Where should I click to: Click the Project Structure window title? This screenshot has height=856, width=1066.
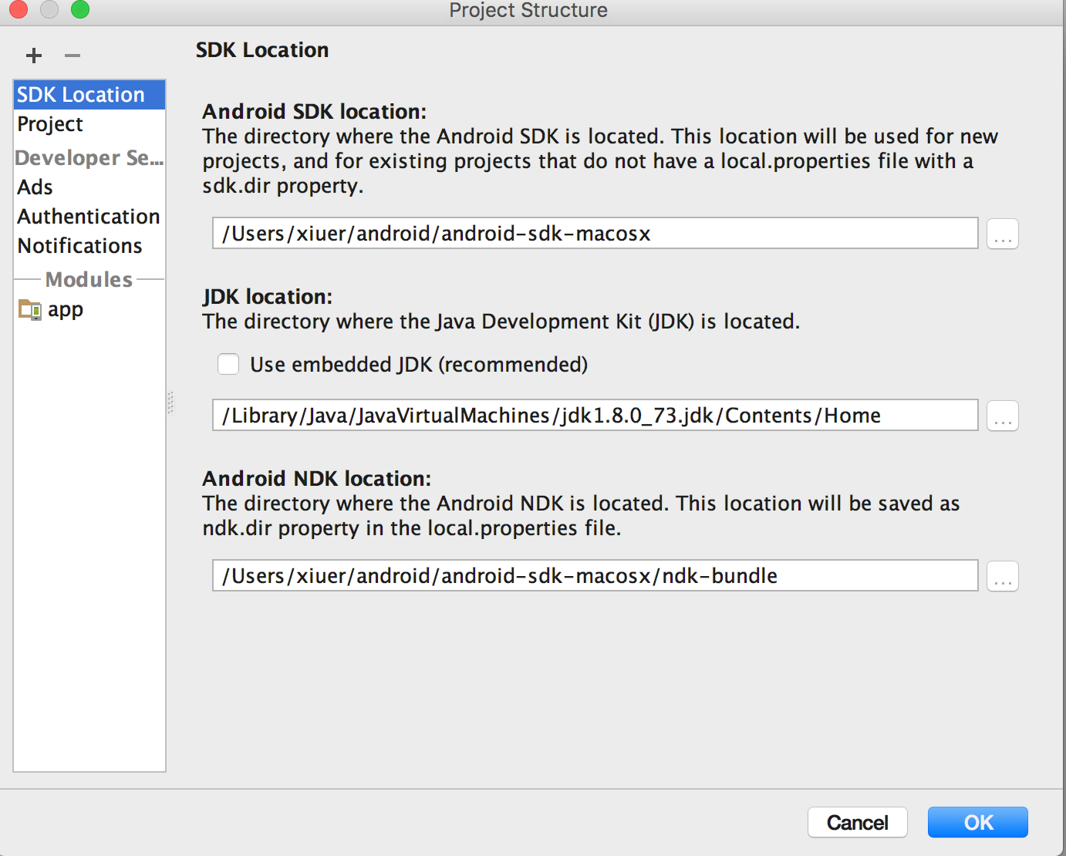[x=528, y=10]
